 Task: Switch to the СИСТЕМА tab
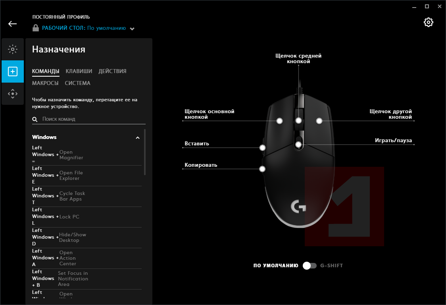[x=77, y=83]
